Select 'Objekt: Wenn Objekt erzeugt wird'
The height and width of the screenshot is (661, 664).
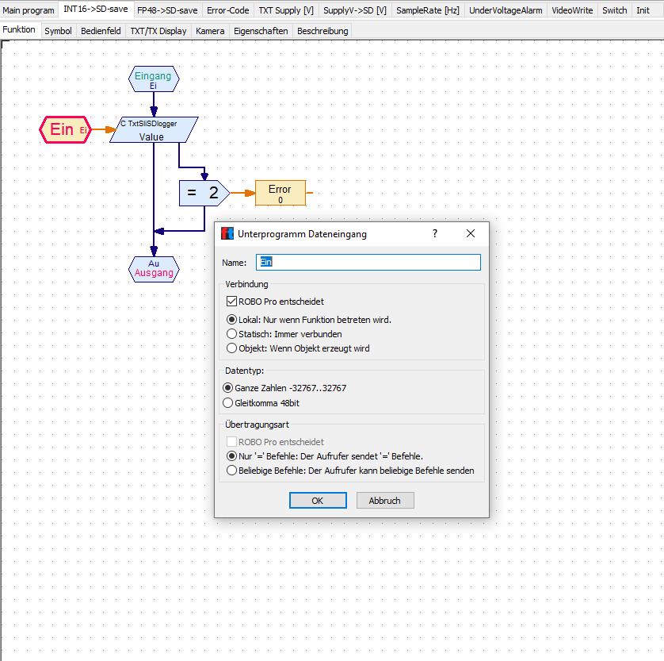pyautogui.click(x=298, y=348)
